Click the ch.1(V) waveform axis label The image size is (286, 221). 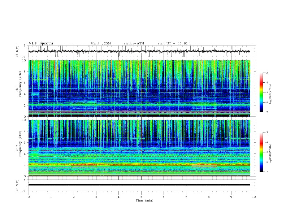(17, 51)
